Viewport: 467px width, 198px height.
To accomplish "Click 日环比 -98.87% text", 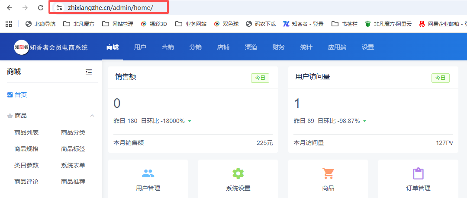I will (x=338, y=121).
